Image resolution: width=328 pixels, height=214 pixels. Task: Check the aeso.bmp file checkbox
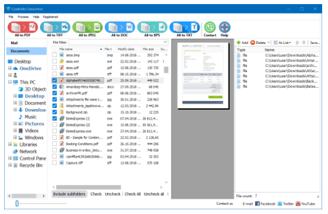(x=55, y=55)
